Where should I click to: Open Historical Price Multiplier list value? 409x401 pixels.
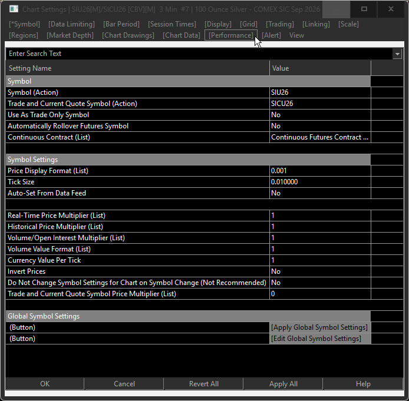(x=320, y=227)
